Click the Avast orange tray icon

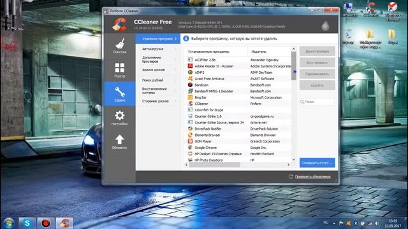[349, 223]
